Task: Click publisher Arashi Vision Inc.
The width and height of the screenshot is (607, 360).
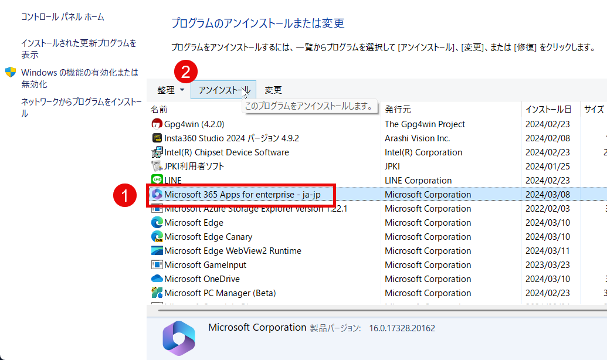Action: [x=418, y=138]
